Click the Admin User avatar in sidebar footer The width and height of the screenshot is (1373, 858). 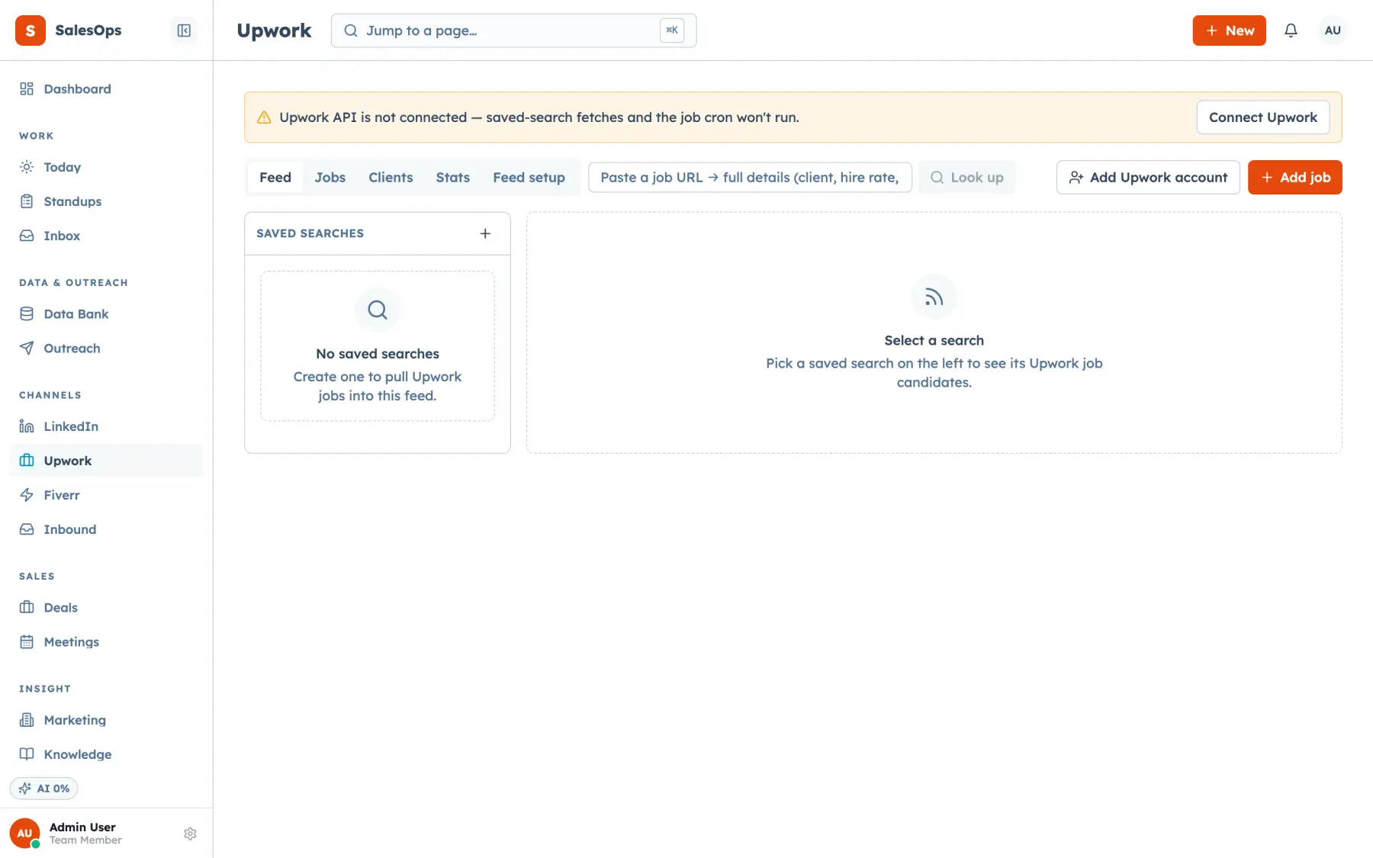tap(24, 834)
